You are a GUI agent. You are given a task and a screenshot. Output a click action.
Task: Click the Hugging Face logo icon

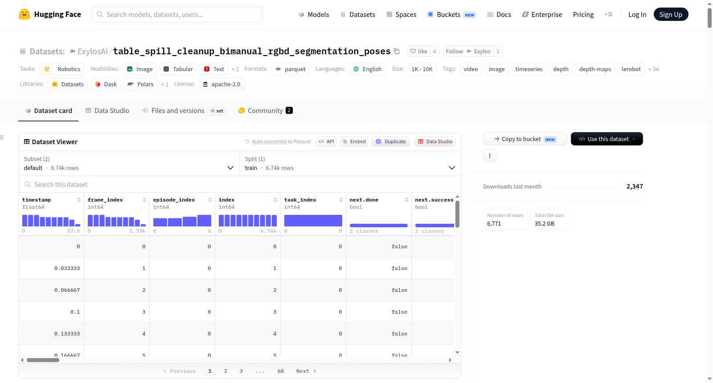(25, 14)
